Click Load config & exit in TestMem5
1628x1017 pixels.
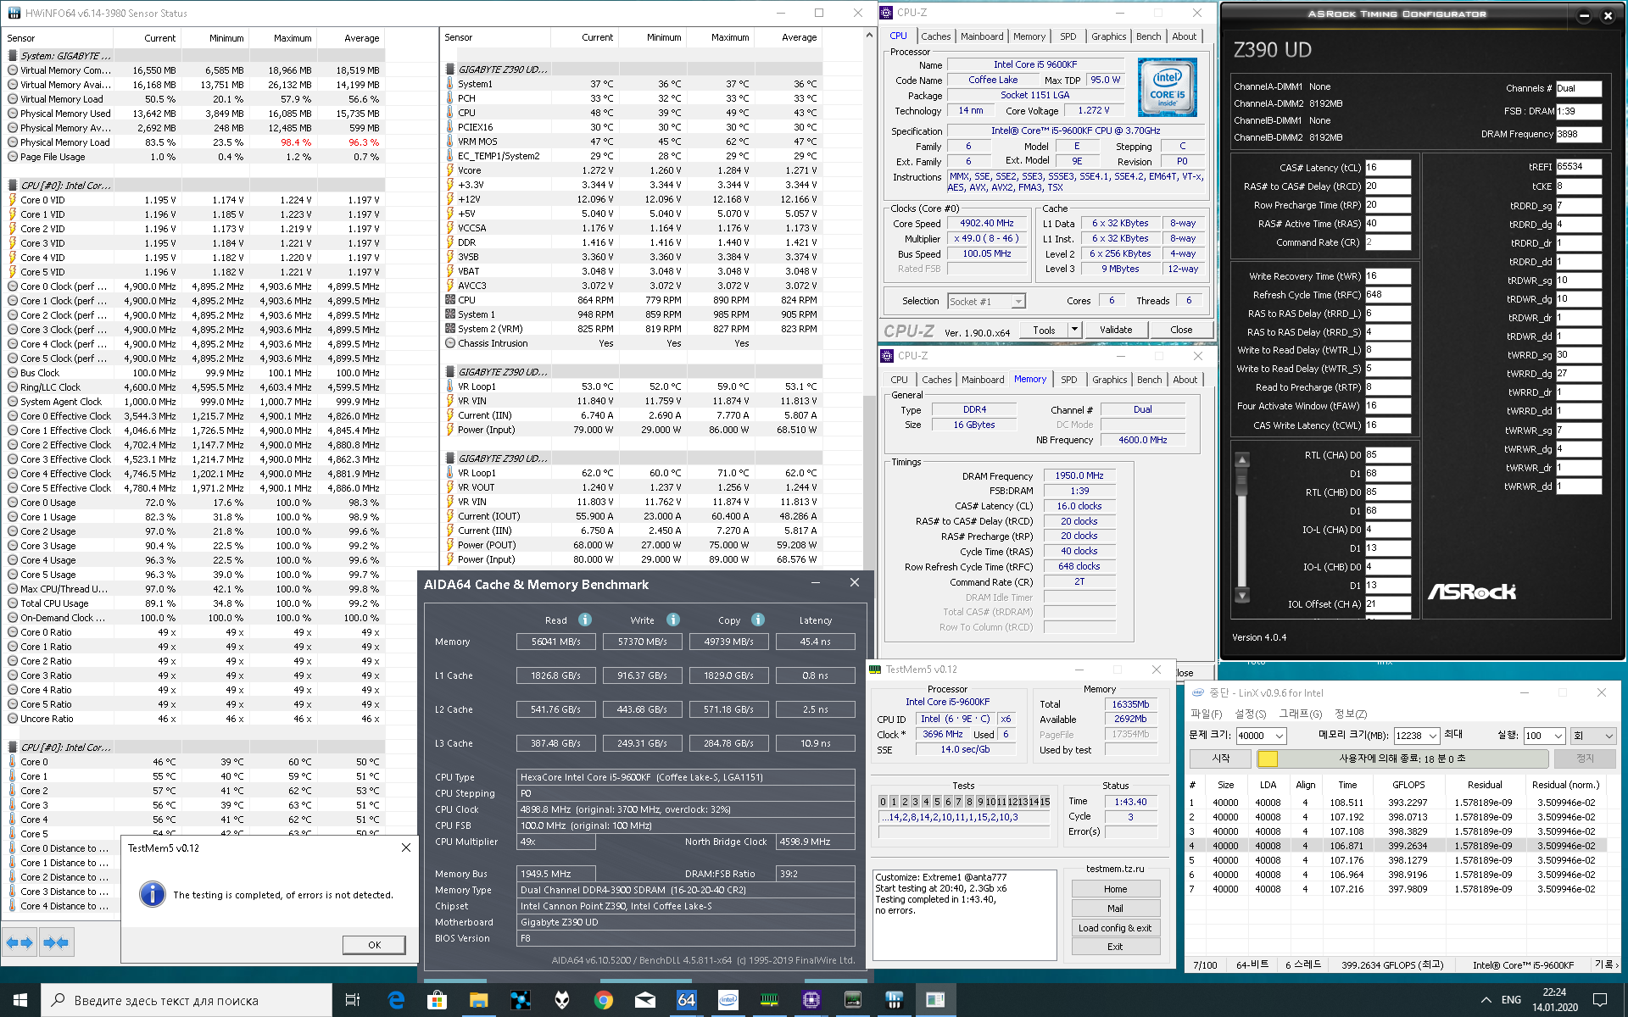pyautogui.click(x=1115, y=928)
